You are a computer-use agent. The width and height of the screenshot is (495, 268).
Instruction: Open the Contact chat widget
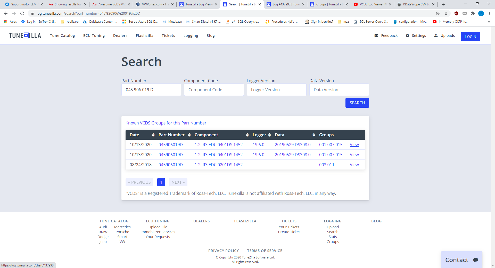click(462, 260)
